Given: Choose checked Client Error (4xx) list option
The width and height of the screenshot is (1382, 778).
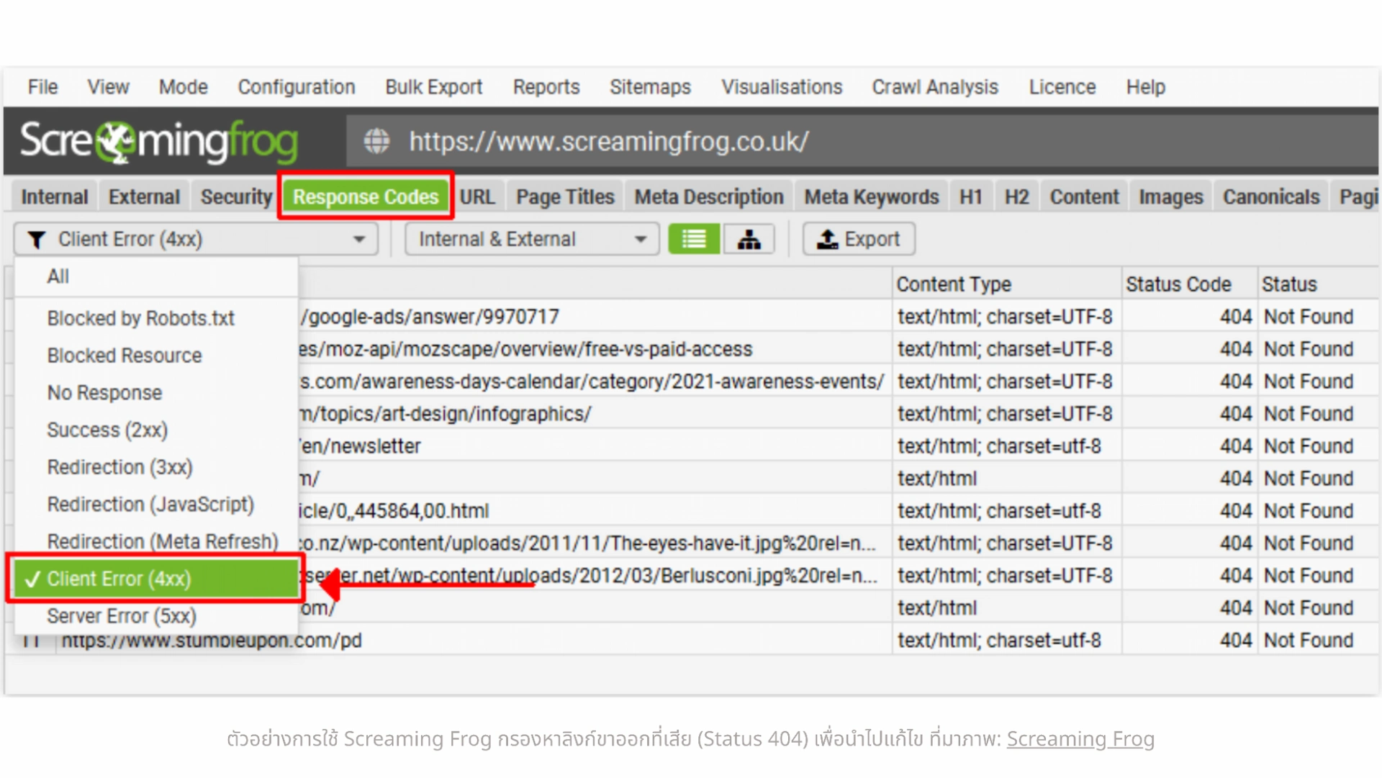Looking at the screenshot, I should 156,579.
